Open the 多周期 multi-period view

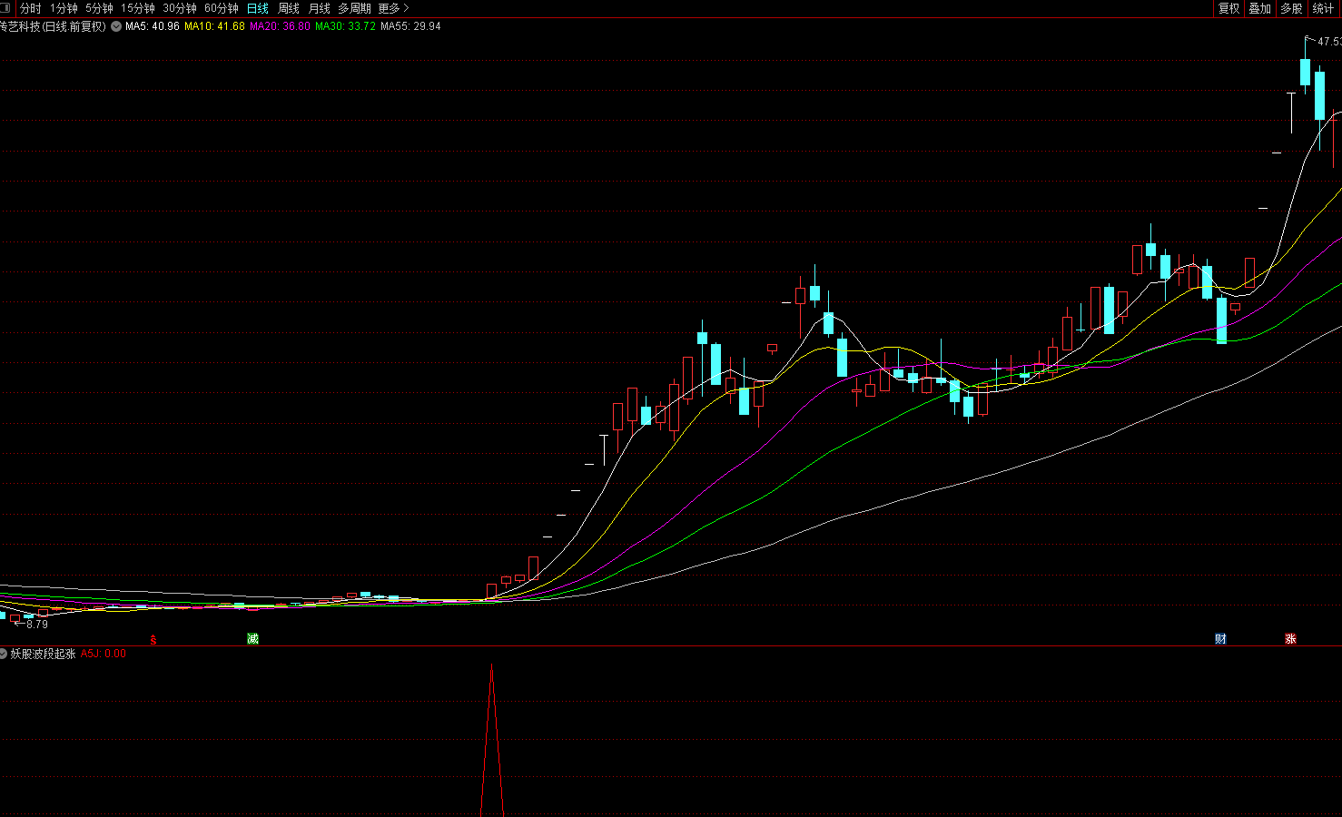click(354, 8)
